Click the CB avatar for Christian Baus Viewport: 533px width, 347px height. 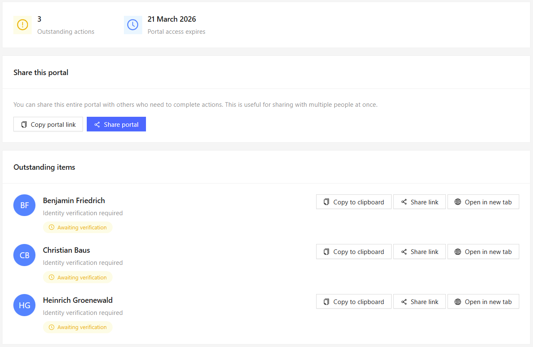[x=25, y=255]
